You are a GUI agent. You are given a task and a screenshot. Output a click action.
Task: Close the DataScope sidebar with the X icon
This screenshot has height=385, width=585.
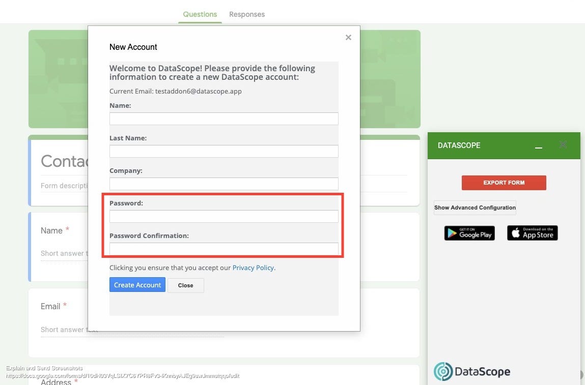(563, 144)
